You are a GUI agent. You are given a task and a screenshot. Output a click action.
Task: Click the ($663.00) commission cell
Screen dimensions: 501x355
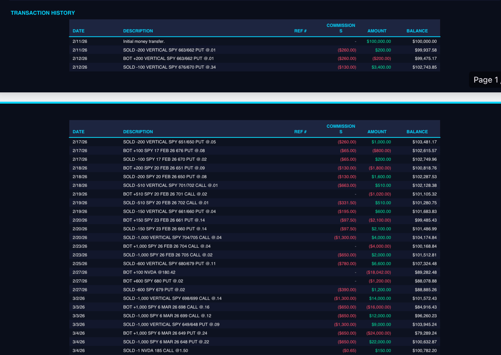(x=347, y=185)
